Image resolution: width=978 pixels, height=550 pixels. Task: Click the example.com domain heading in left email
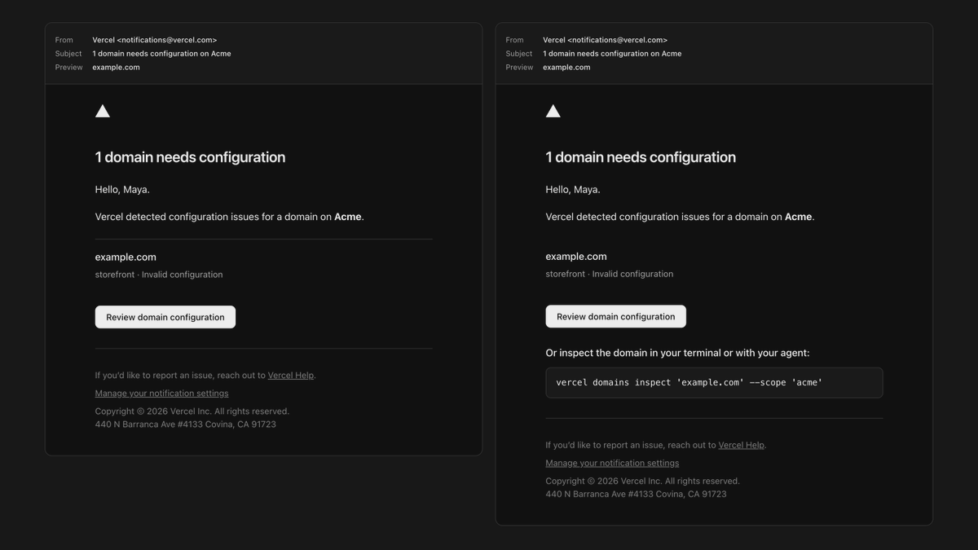pyautogui.click(x=126, y=257)
